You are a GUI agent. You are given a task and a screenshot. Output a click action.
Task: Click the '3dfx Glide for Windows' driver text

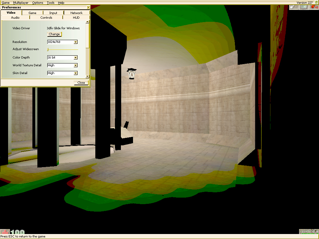(63, 28)
